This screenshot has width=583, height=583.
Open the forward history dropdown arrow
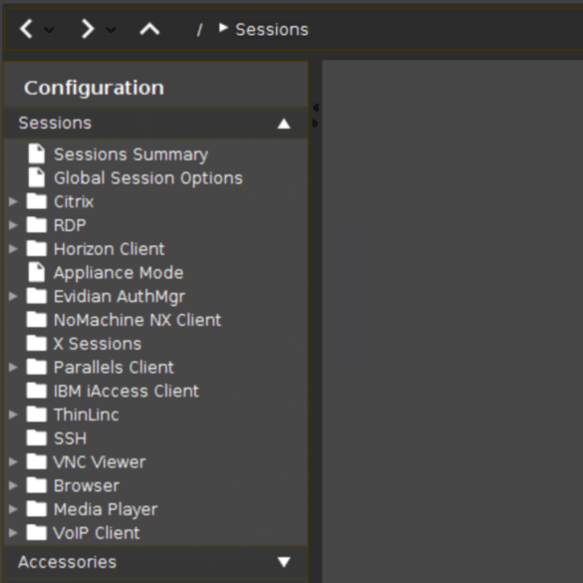coord(111,29)
